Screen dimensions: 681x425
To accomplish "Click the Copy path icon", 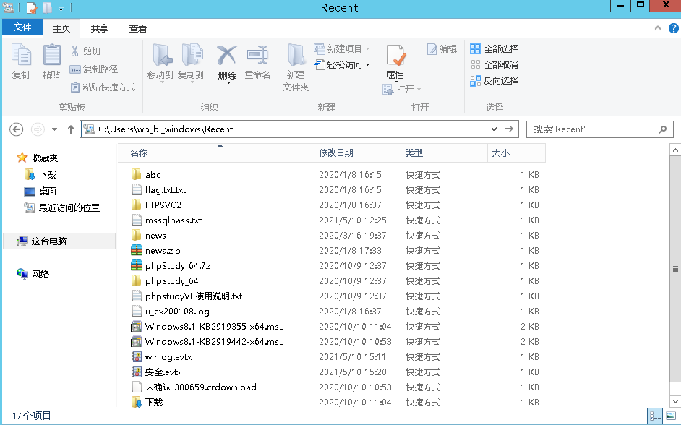I will coord(75,69).
